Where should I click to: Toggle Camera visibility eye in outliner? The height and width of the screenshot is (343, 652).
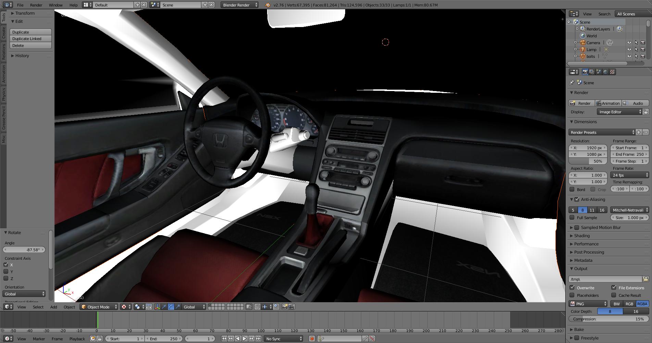click(x=629, y=42)
